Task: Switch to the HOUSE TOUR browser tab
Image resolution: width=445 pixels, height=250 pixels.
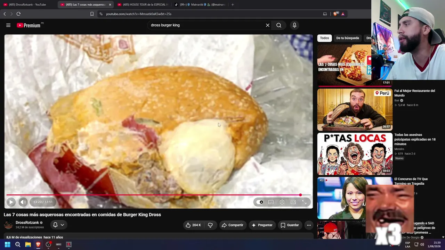Action: tap(143, 5)
